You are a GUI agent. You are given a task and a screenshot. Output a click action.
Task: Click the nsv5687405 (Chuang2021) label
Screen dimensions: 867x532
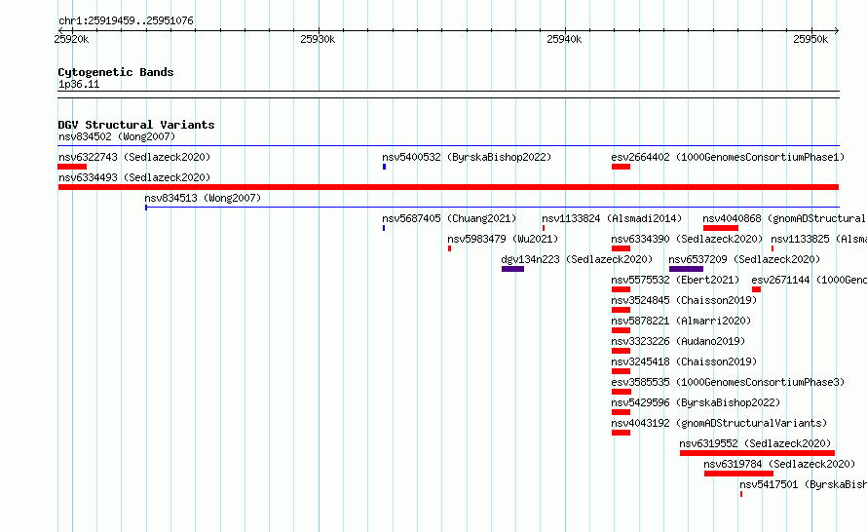[x=449, y=218]
